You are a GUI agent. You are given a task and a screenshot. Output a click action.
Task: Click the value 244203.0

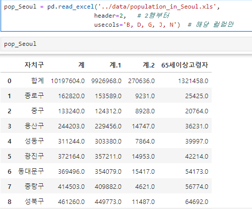pyautogui.click(x=72, y=126)
